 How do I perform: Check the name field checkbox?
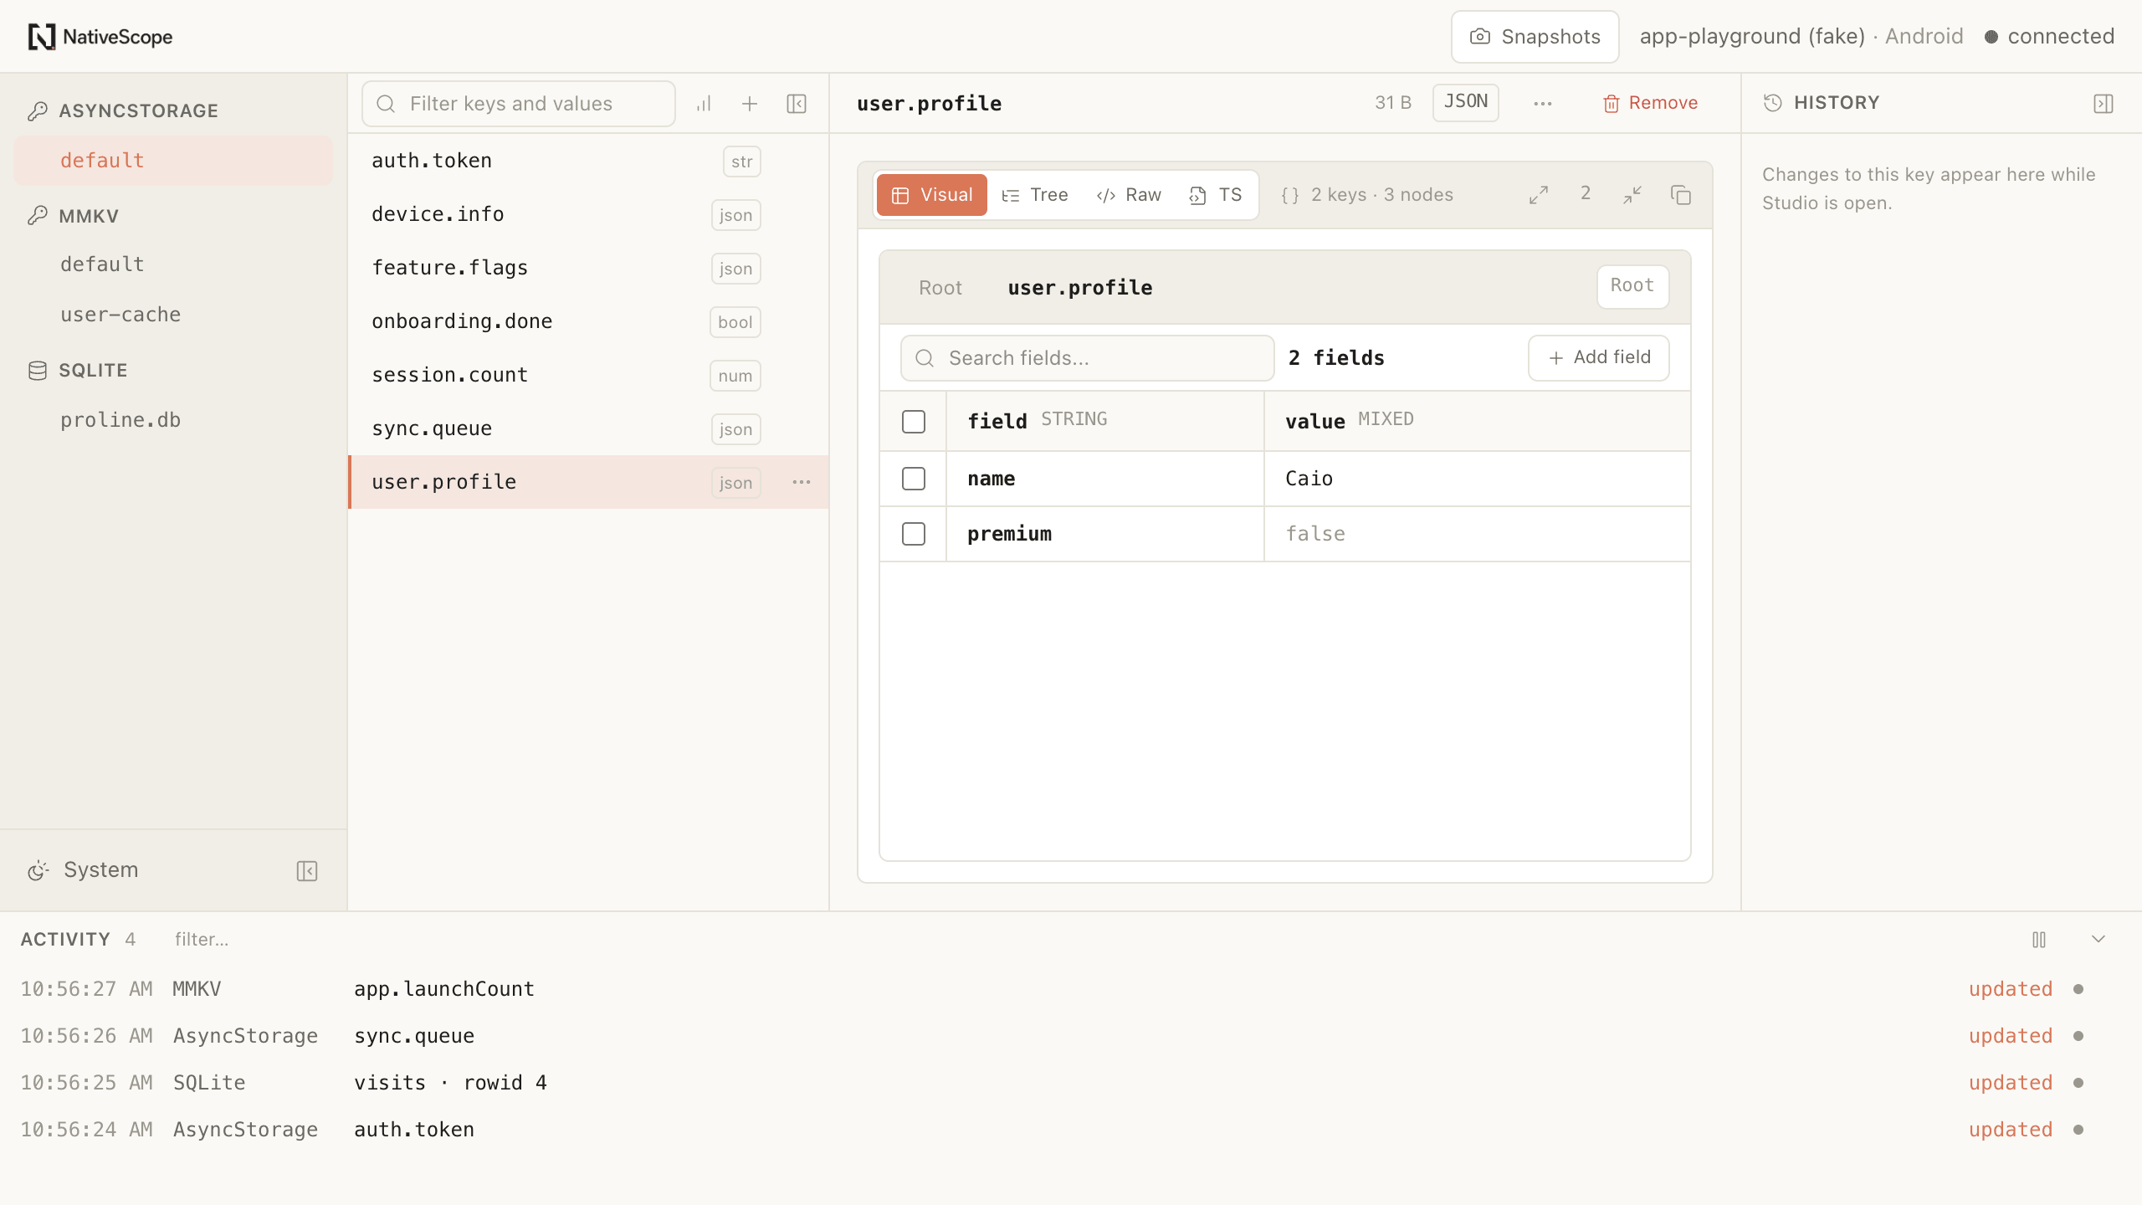(x=914, y=479)
